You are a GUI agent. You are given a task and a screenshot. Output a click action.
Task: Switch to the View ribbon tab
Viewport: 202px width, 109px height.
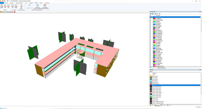[x=26, y=3]
